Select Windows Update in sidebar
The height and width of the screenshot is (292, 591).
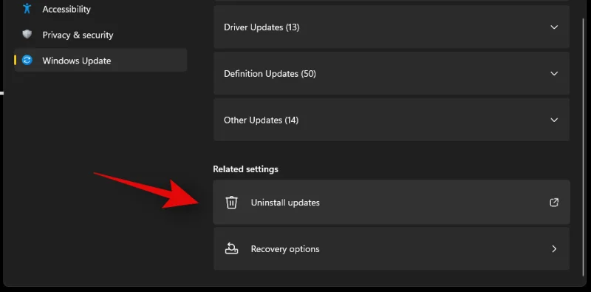[x=100, y=61]
